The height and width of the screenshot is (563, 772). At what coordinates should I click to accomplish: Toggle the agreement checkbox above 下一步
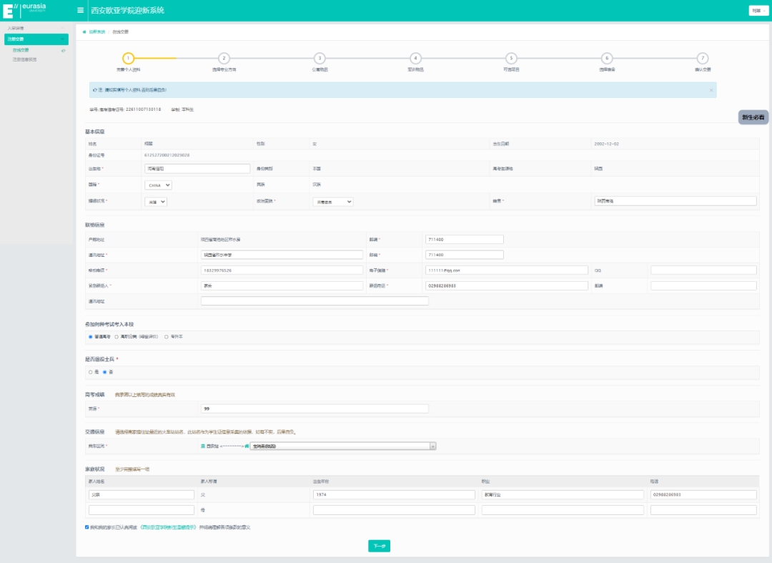(87, 527)
